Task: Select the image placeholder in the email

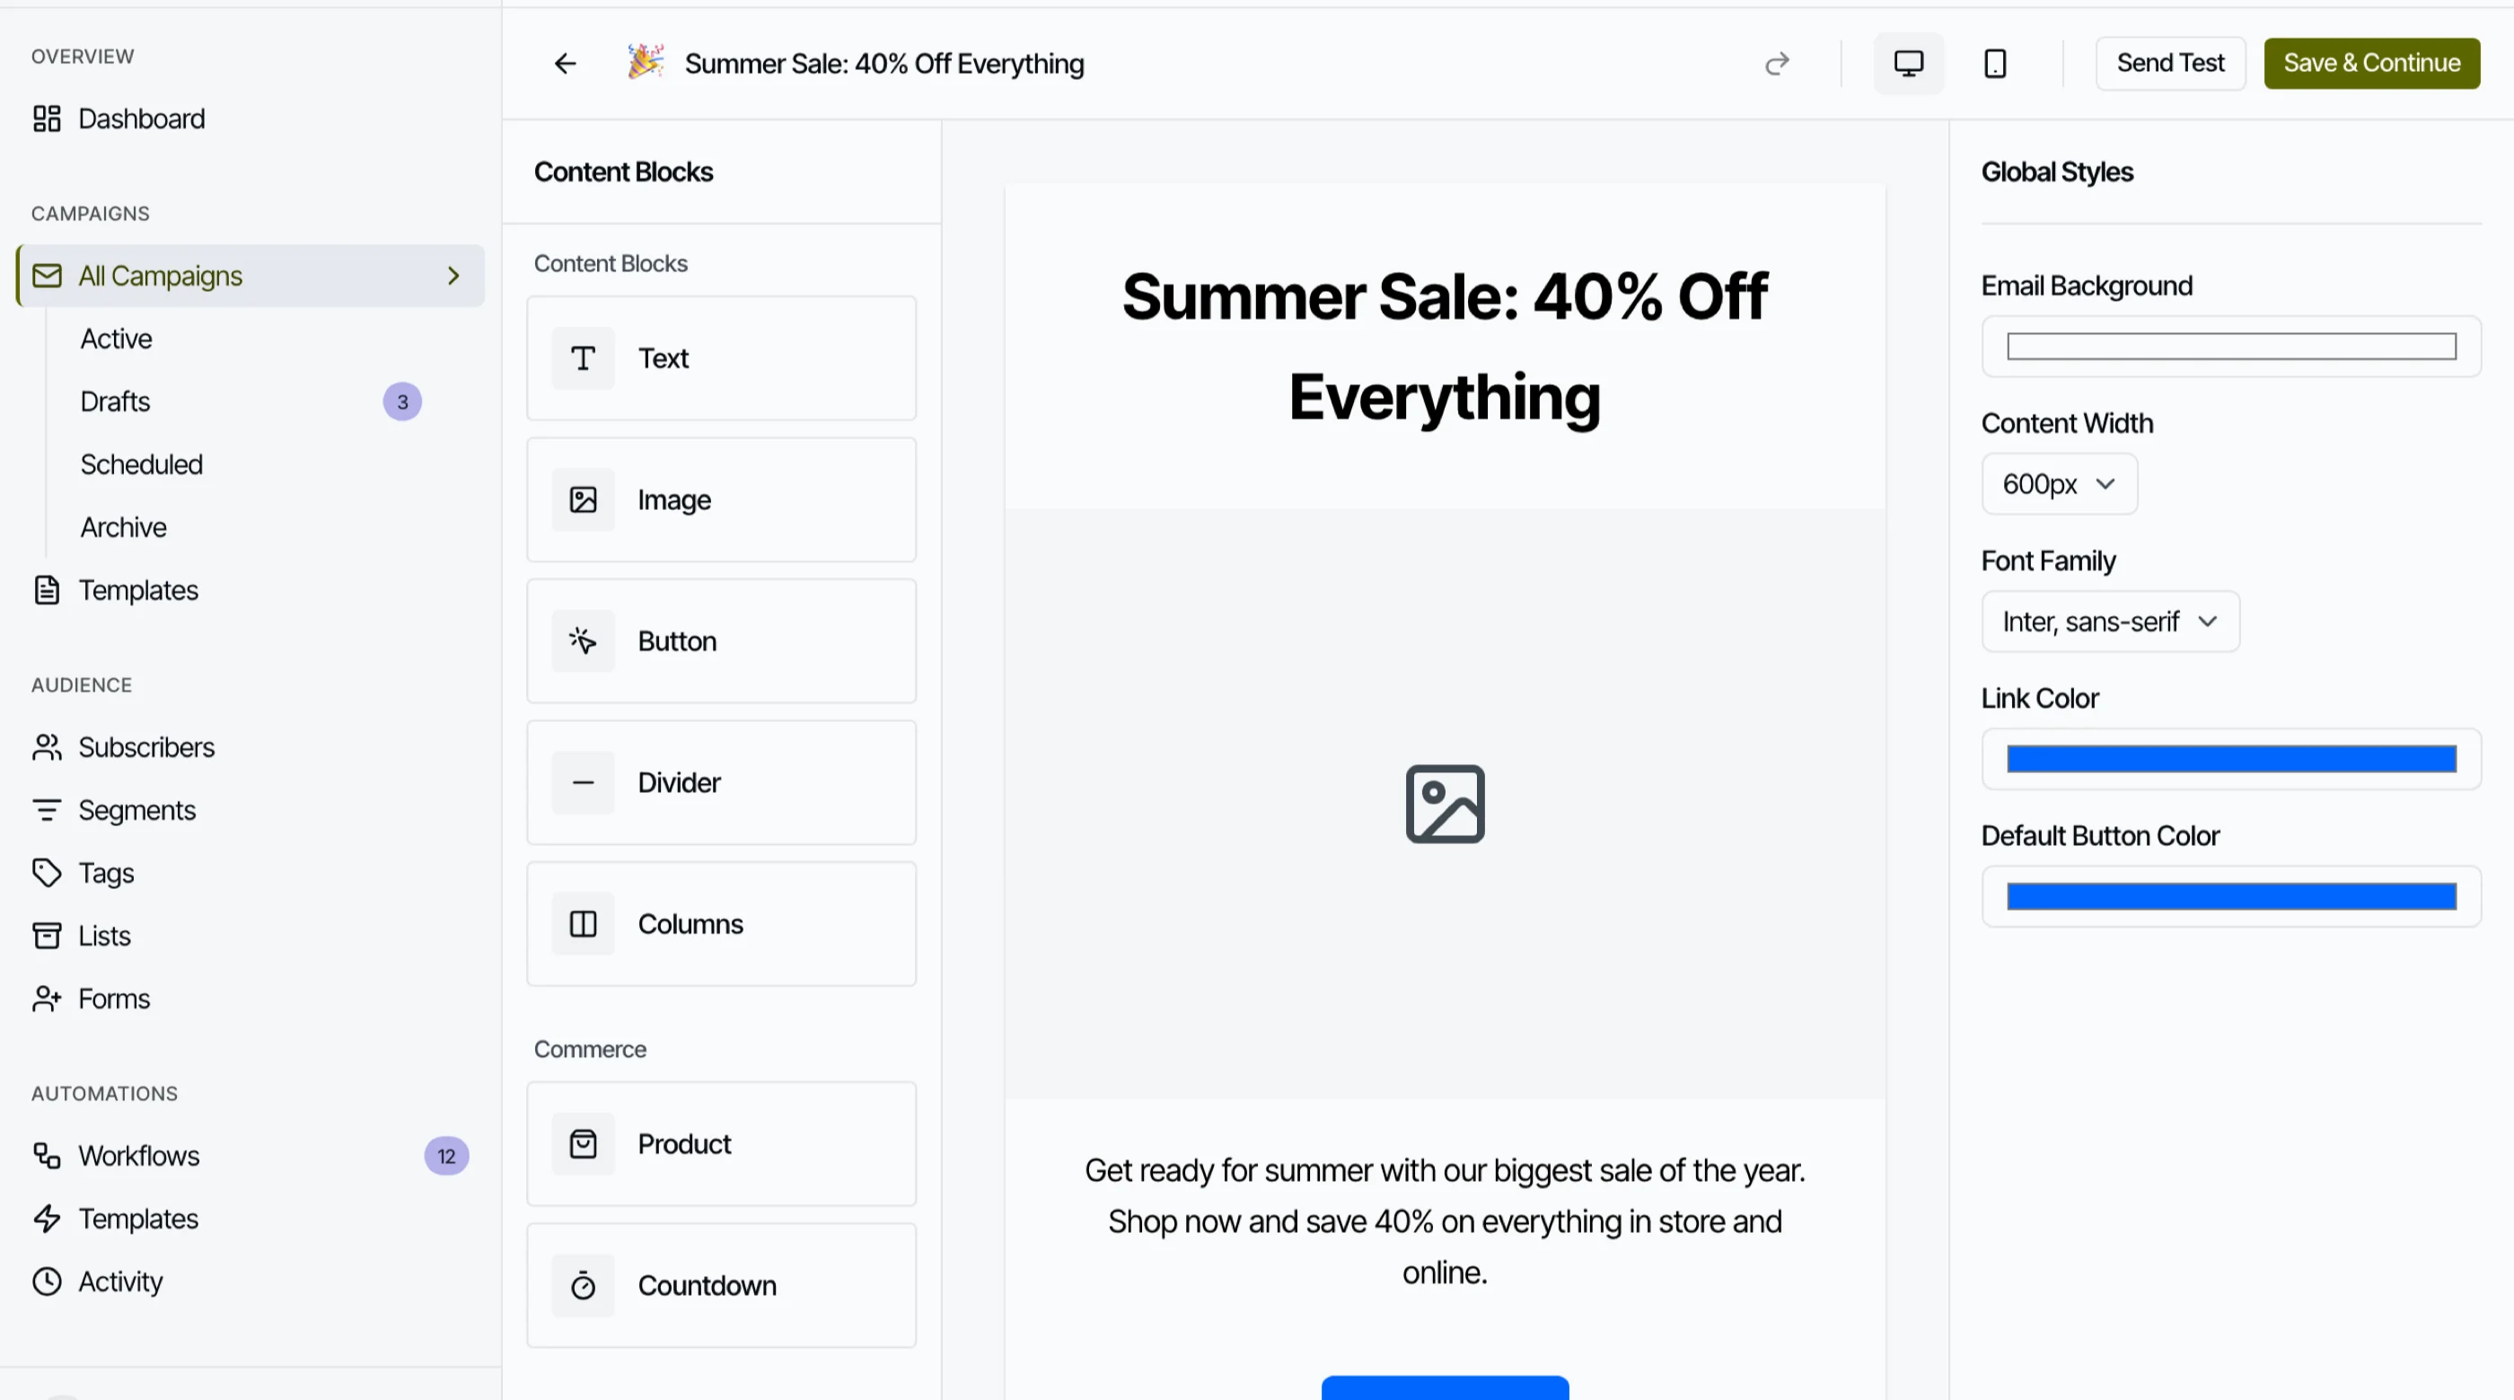Action: [x=1446, y=805]
